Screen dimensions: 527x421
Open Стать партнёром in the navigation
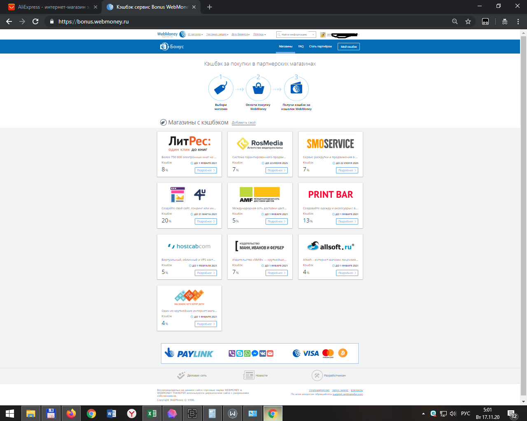[x=320, y=47]
